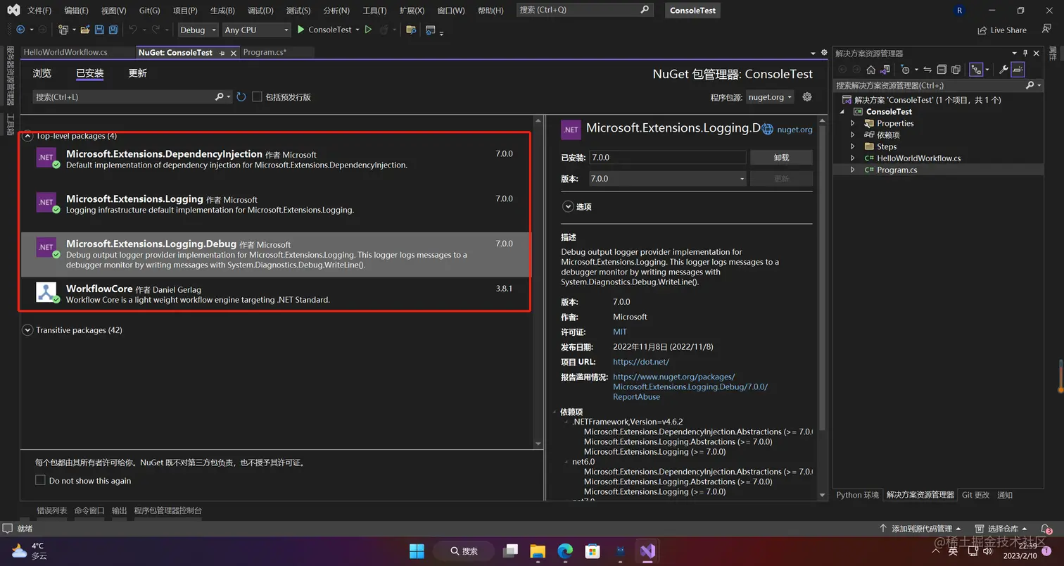This screenshot has width=1064, height=566.
Task: Expand the Transitive packages (42) group
Action: [27, 329]
